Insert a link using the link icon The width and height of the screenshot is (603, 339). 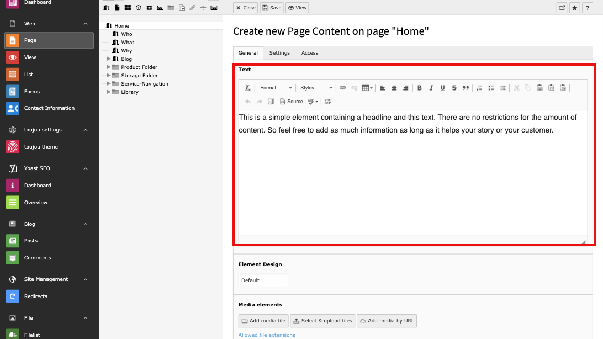(342, 88)
